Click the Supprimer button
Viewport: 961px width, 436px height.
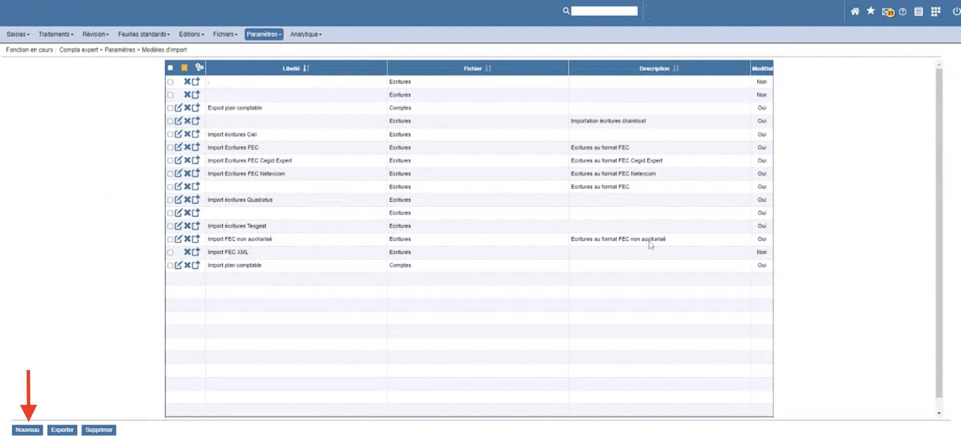tap(99, 430)
